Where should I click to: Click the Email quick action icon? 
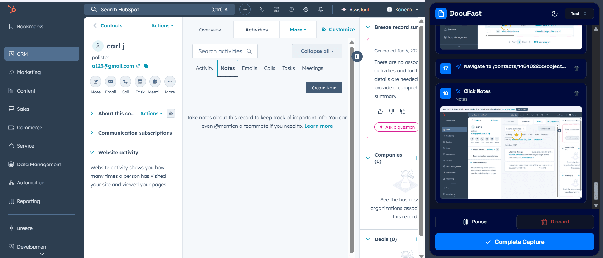[x=110, y=81]
